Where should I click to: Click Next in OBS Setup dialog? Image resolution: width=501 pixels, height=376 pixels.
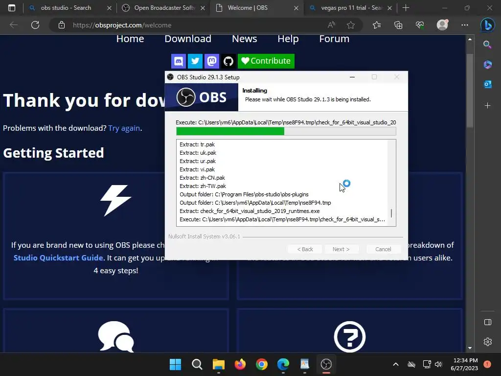click(341, 249)
